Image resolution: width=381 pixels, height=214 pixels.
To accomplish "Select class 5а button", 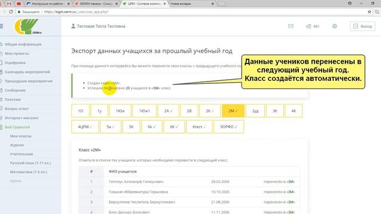I will tap(111, 127).
